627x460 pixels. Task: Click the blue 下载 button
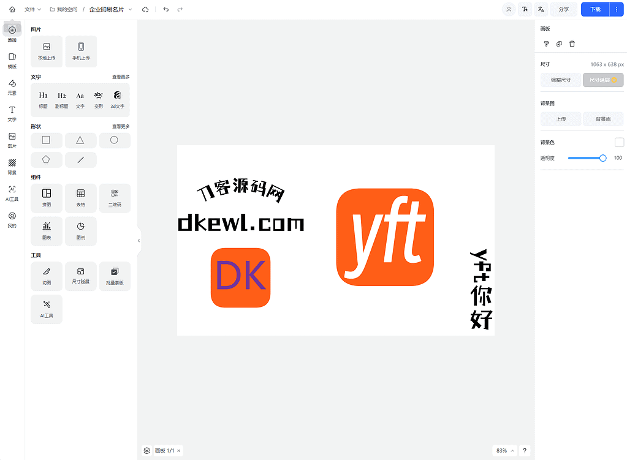click(x=595, y=9)
